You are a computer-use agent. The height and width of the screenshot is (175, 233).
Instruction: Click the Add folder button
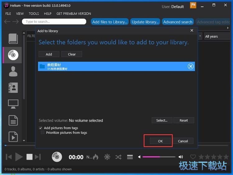pos(49,54)
